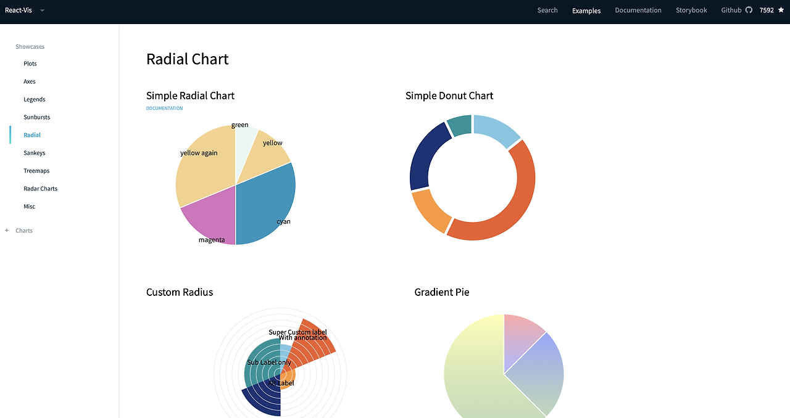This screenshot has height=418, width=790.
Task: Open the DOCUMENTATION link under Simple Radial Chart
Action: pos(164,109)
